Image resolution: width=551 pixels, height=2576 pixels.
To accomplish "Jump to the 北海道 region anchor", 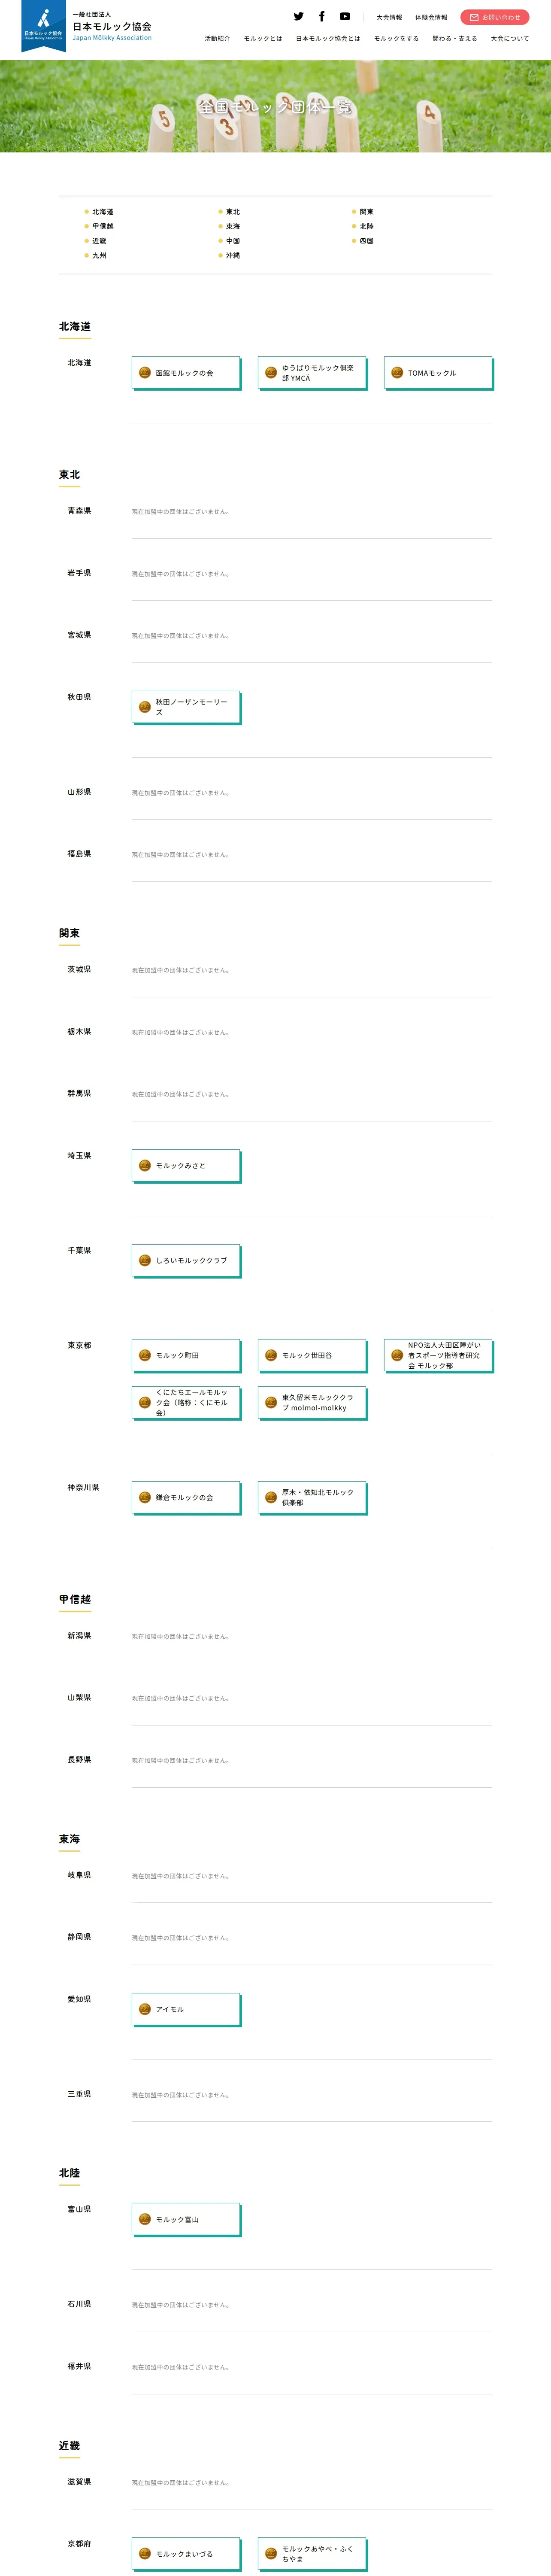I will [102, 212].
